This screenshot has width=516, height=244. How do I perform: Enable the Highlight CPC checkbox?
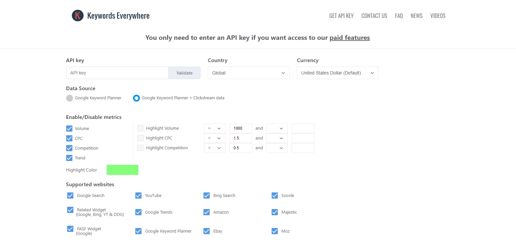tap(140, 138)
